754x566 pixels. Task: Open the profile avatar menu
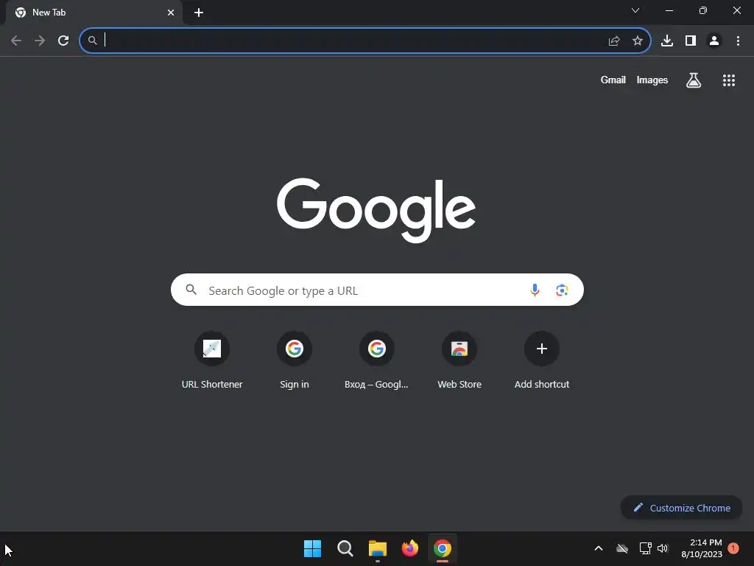coord(714,41)
